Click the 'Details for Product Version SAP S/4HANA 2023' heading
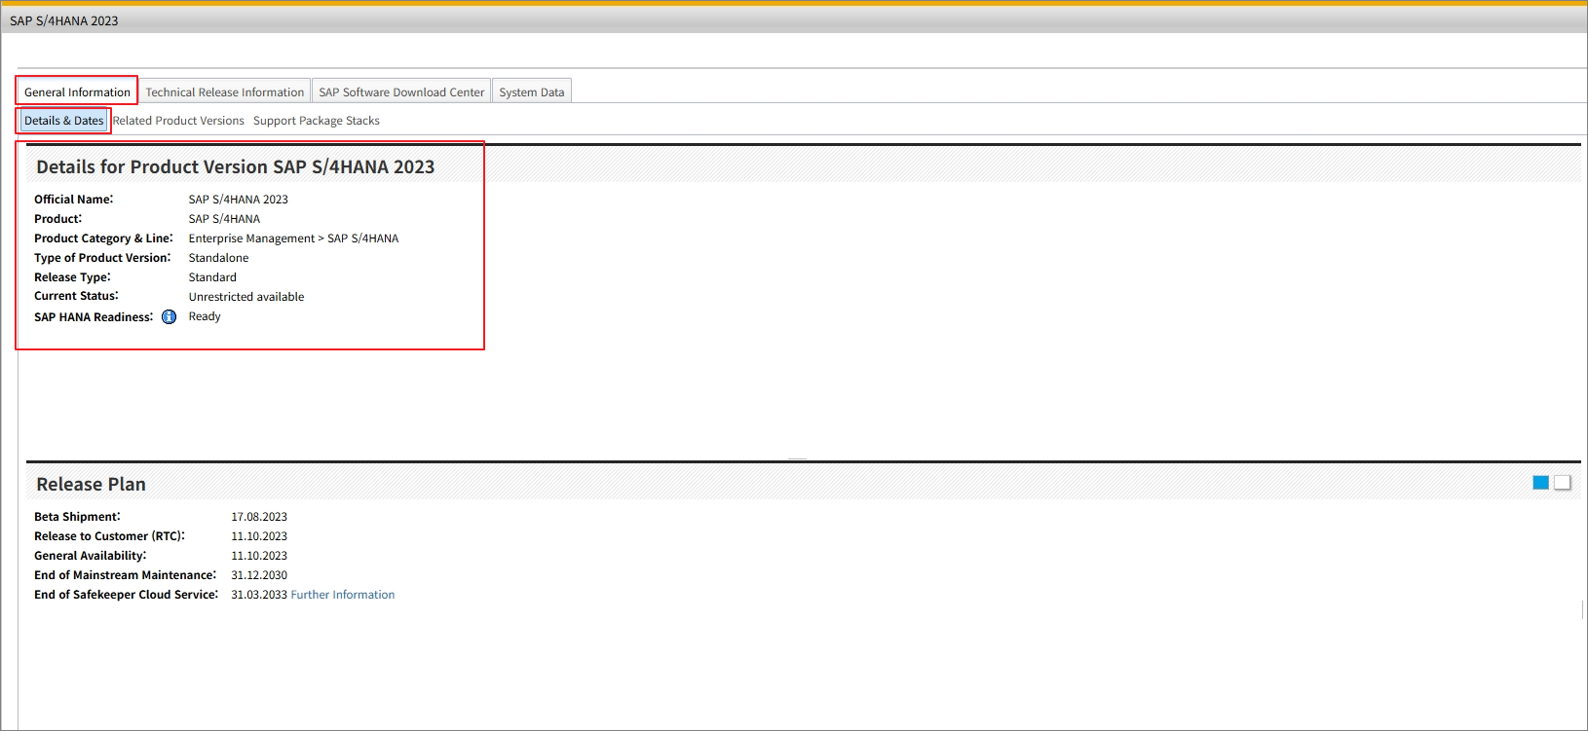Viewport: 1588px width, 731px height. click(236, 166)
